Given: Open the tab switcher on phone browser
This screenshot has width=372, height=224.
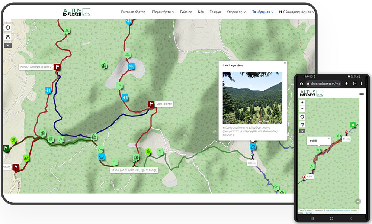Looking at the screenshot, I should tap(355, 84).
